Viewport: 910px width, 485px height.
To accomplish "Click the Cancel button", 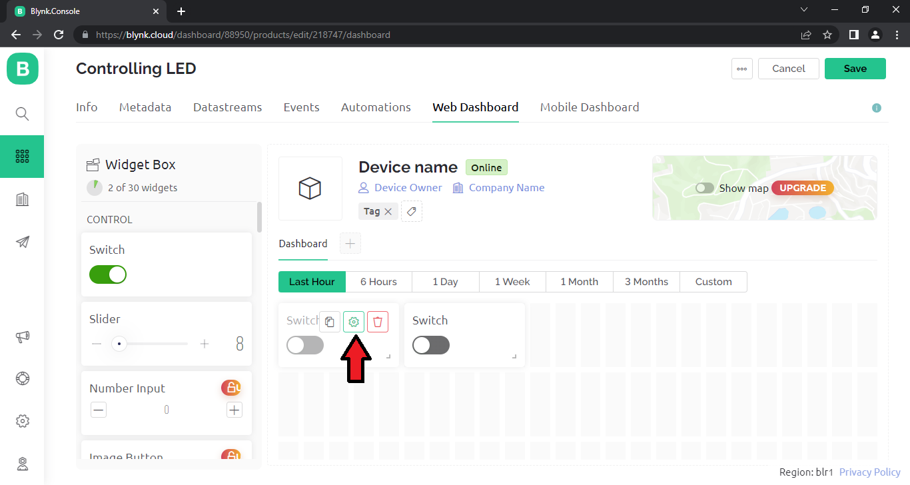I will [x=789, y=69].
